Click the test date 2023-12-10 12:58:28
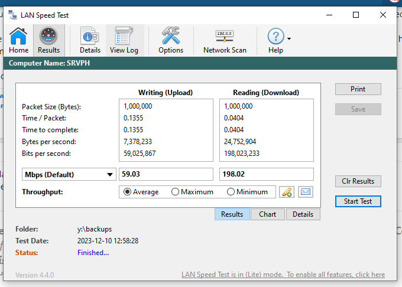This screenshot has width=402, height=287. click(108, 241)
